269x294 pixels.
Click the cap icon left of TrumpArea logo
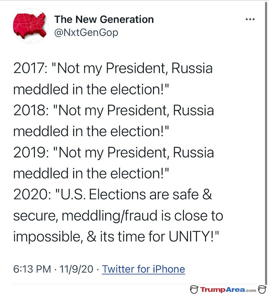coord(194,289)
